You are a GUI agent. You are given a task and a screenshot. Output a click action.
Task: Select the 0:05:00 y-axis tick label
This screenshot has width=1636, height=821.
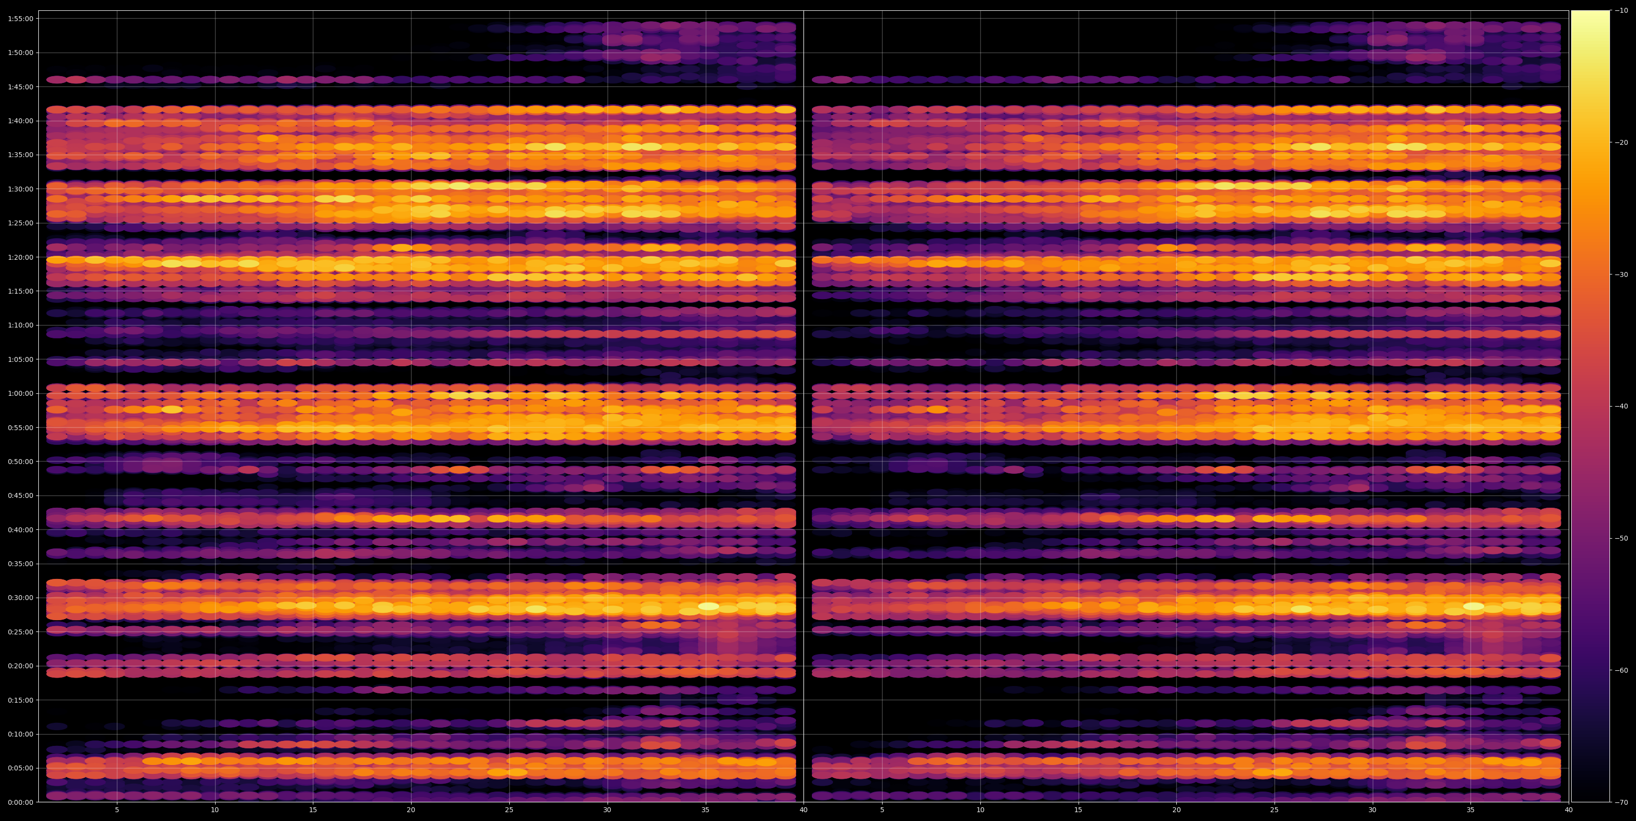tap(20, 768)
